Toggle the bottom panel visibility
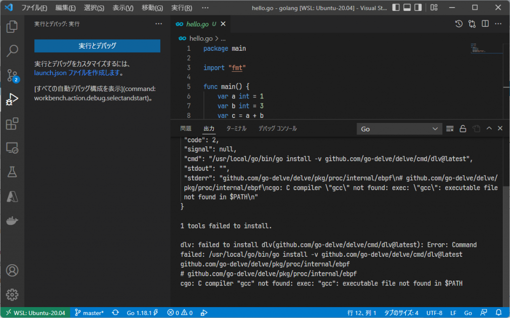The height and width of the screenshot is (318, 510). pos(407,7)
